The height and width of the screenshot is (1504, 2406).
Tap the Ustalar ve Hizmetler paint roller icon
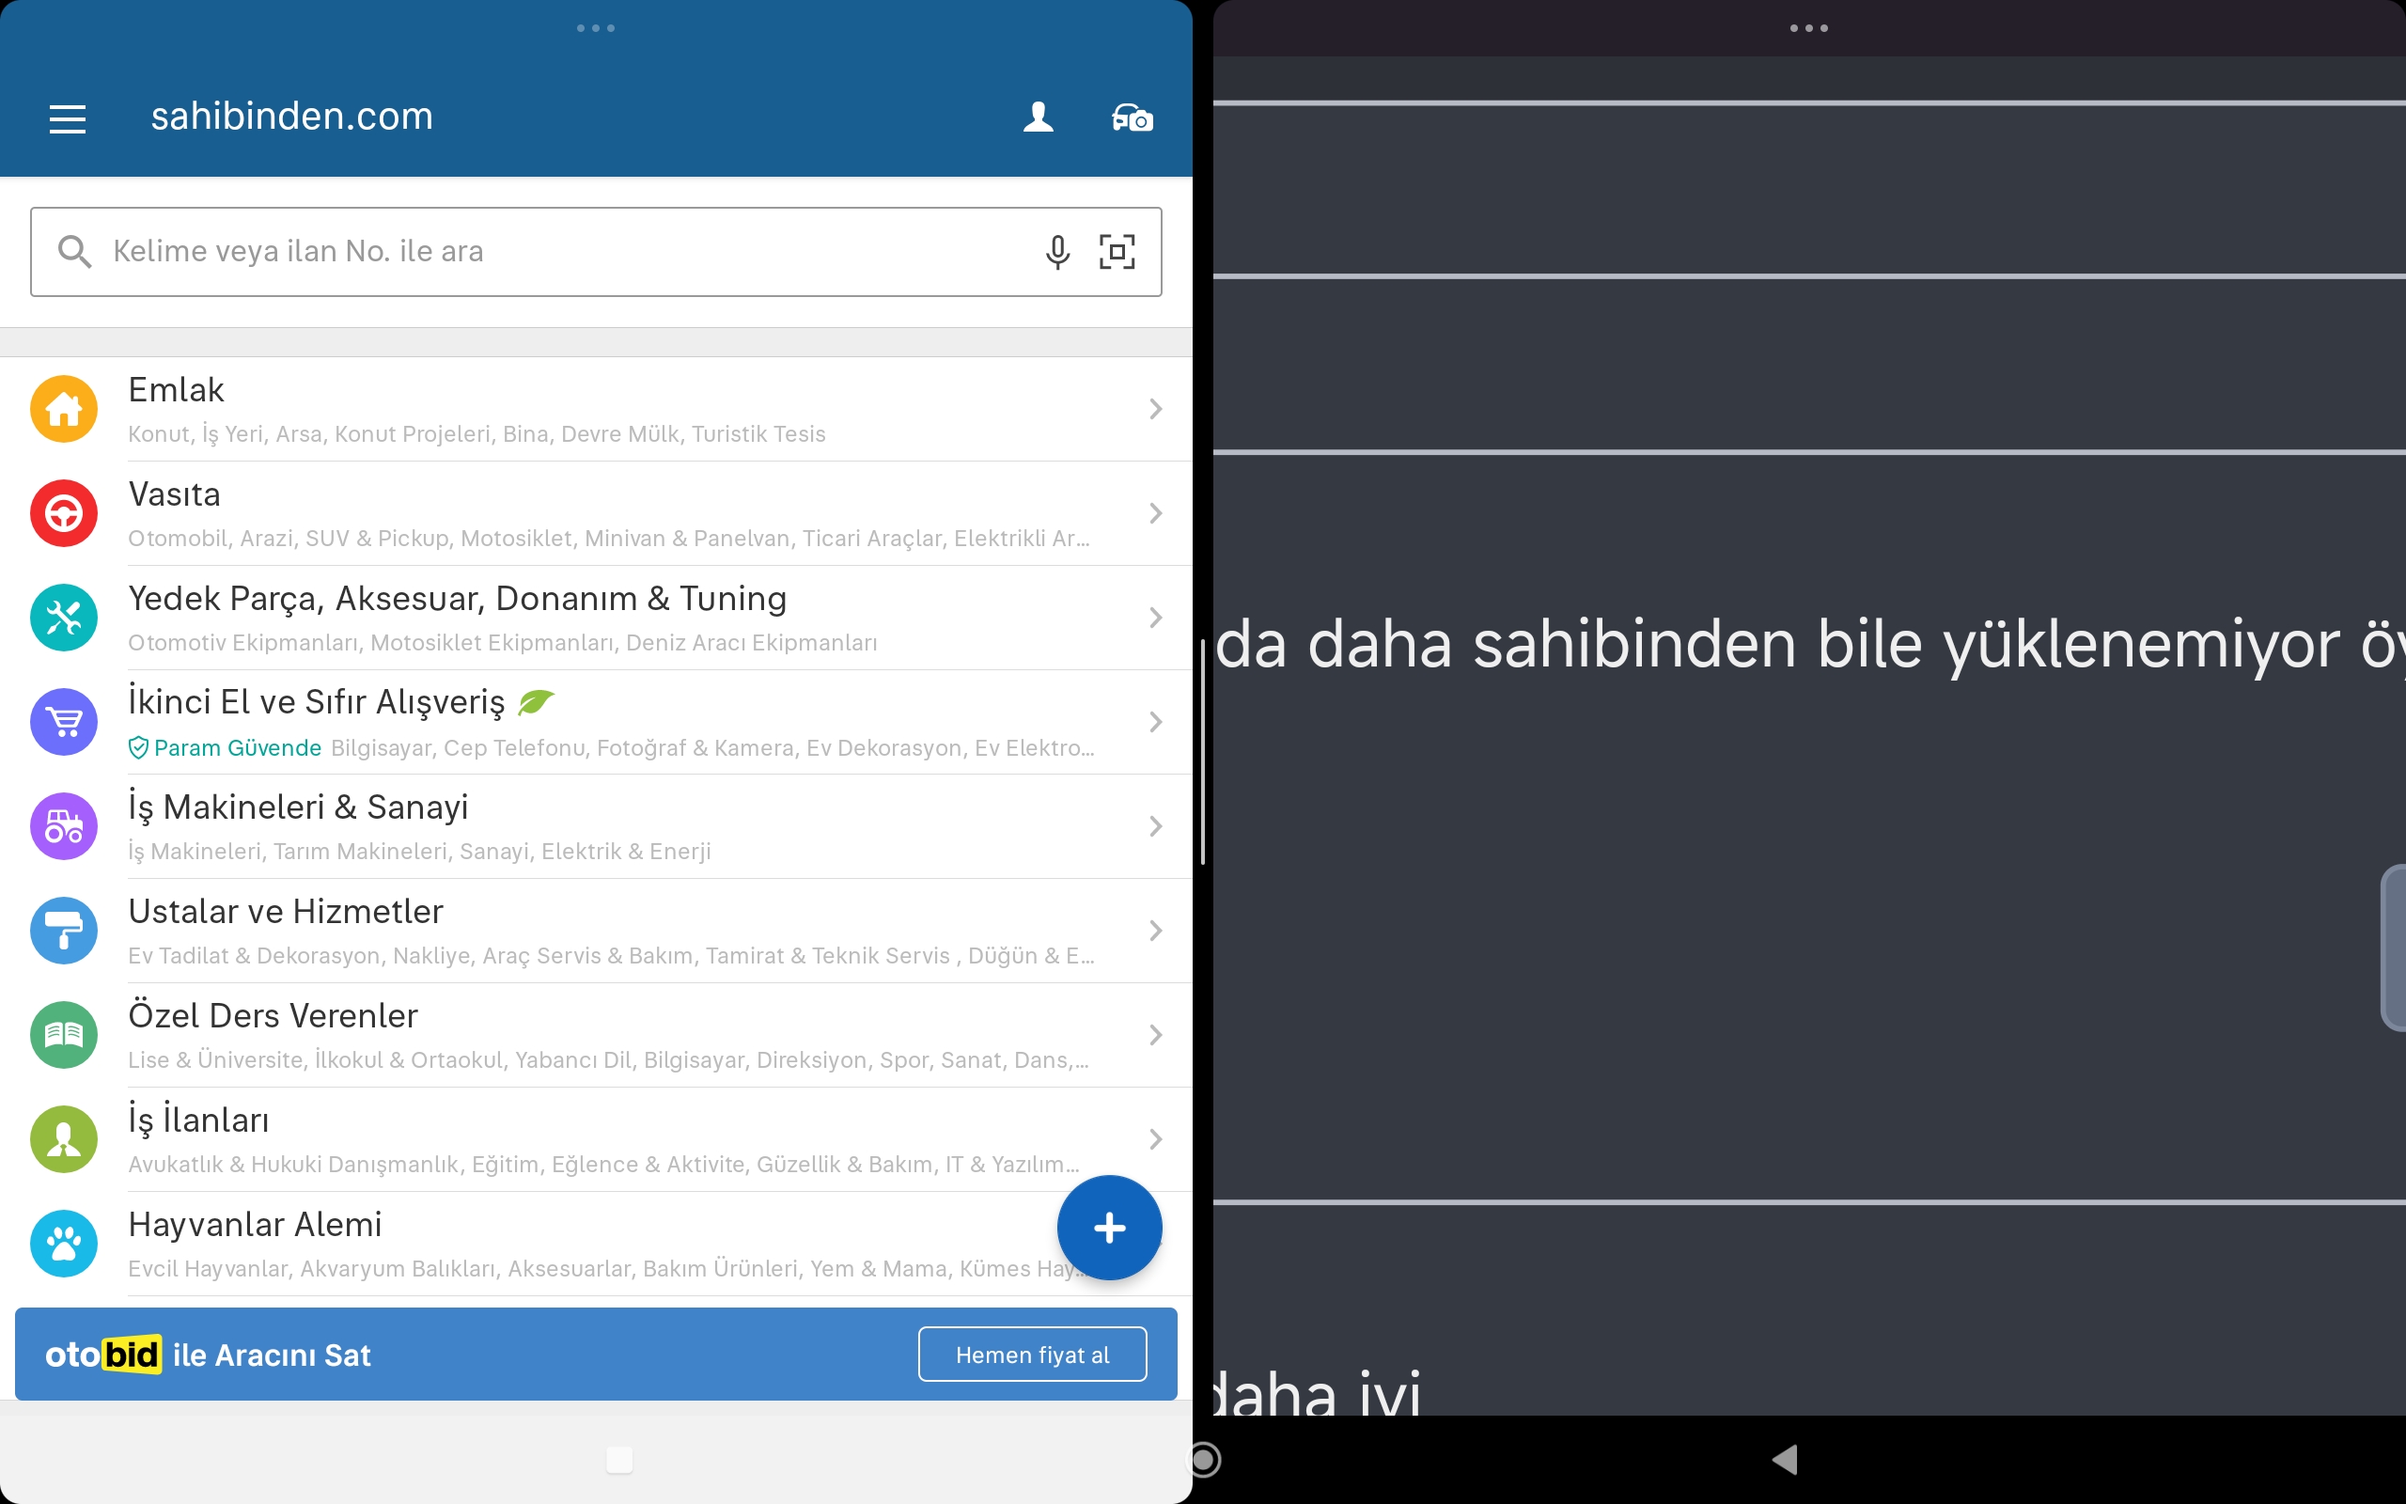pos(64,931)
